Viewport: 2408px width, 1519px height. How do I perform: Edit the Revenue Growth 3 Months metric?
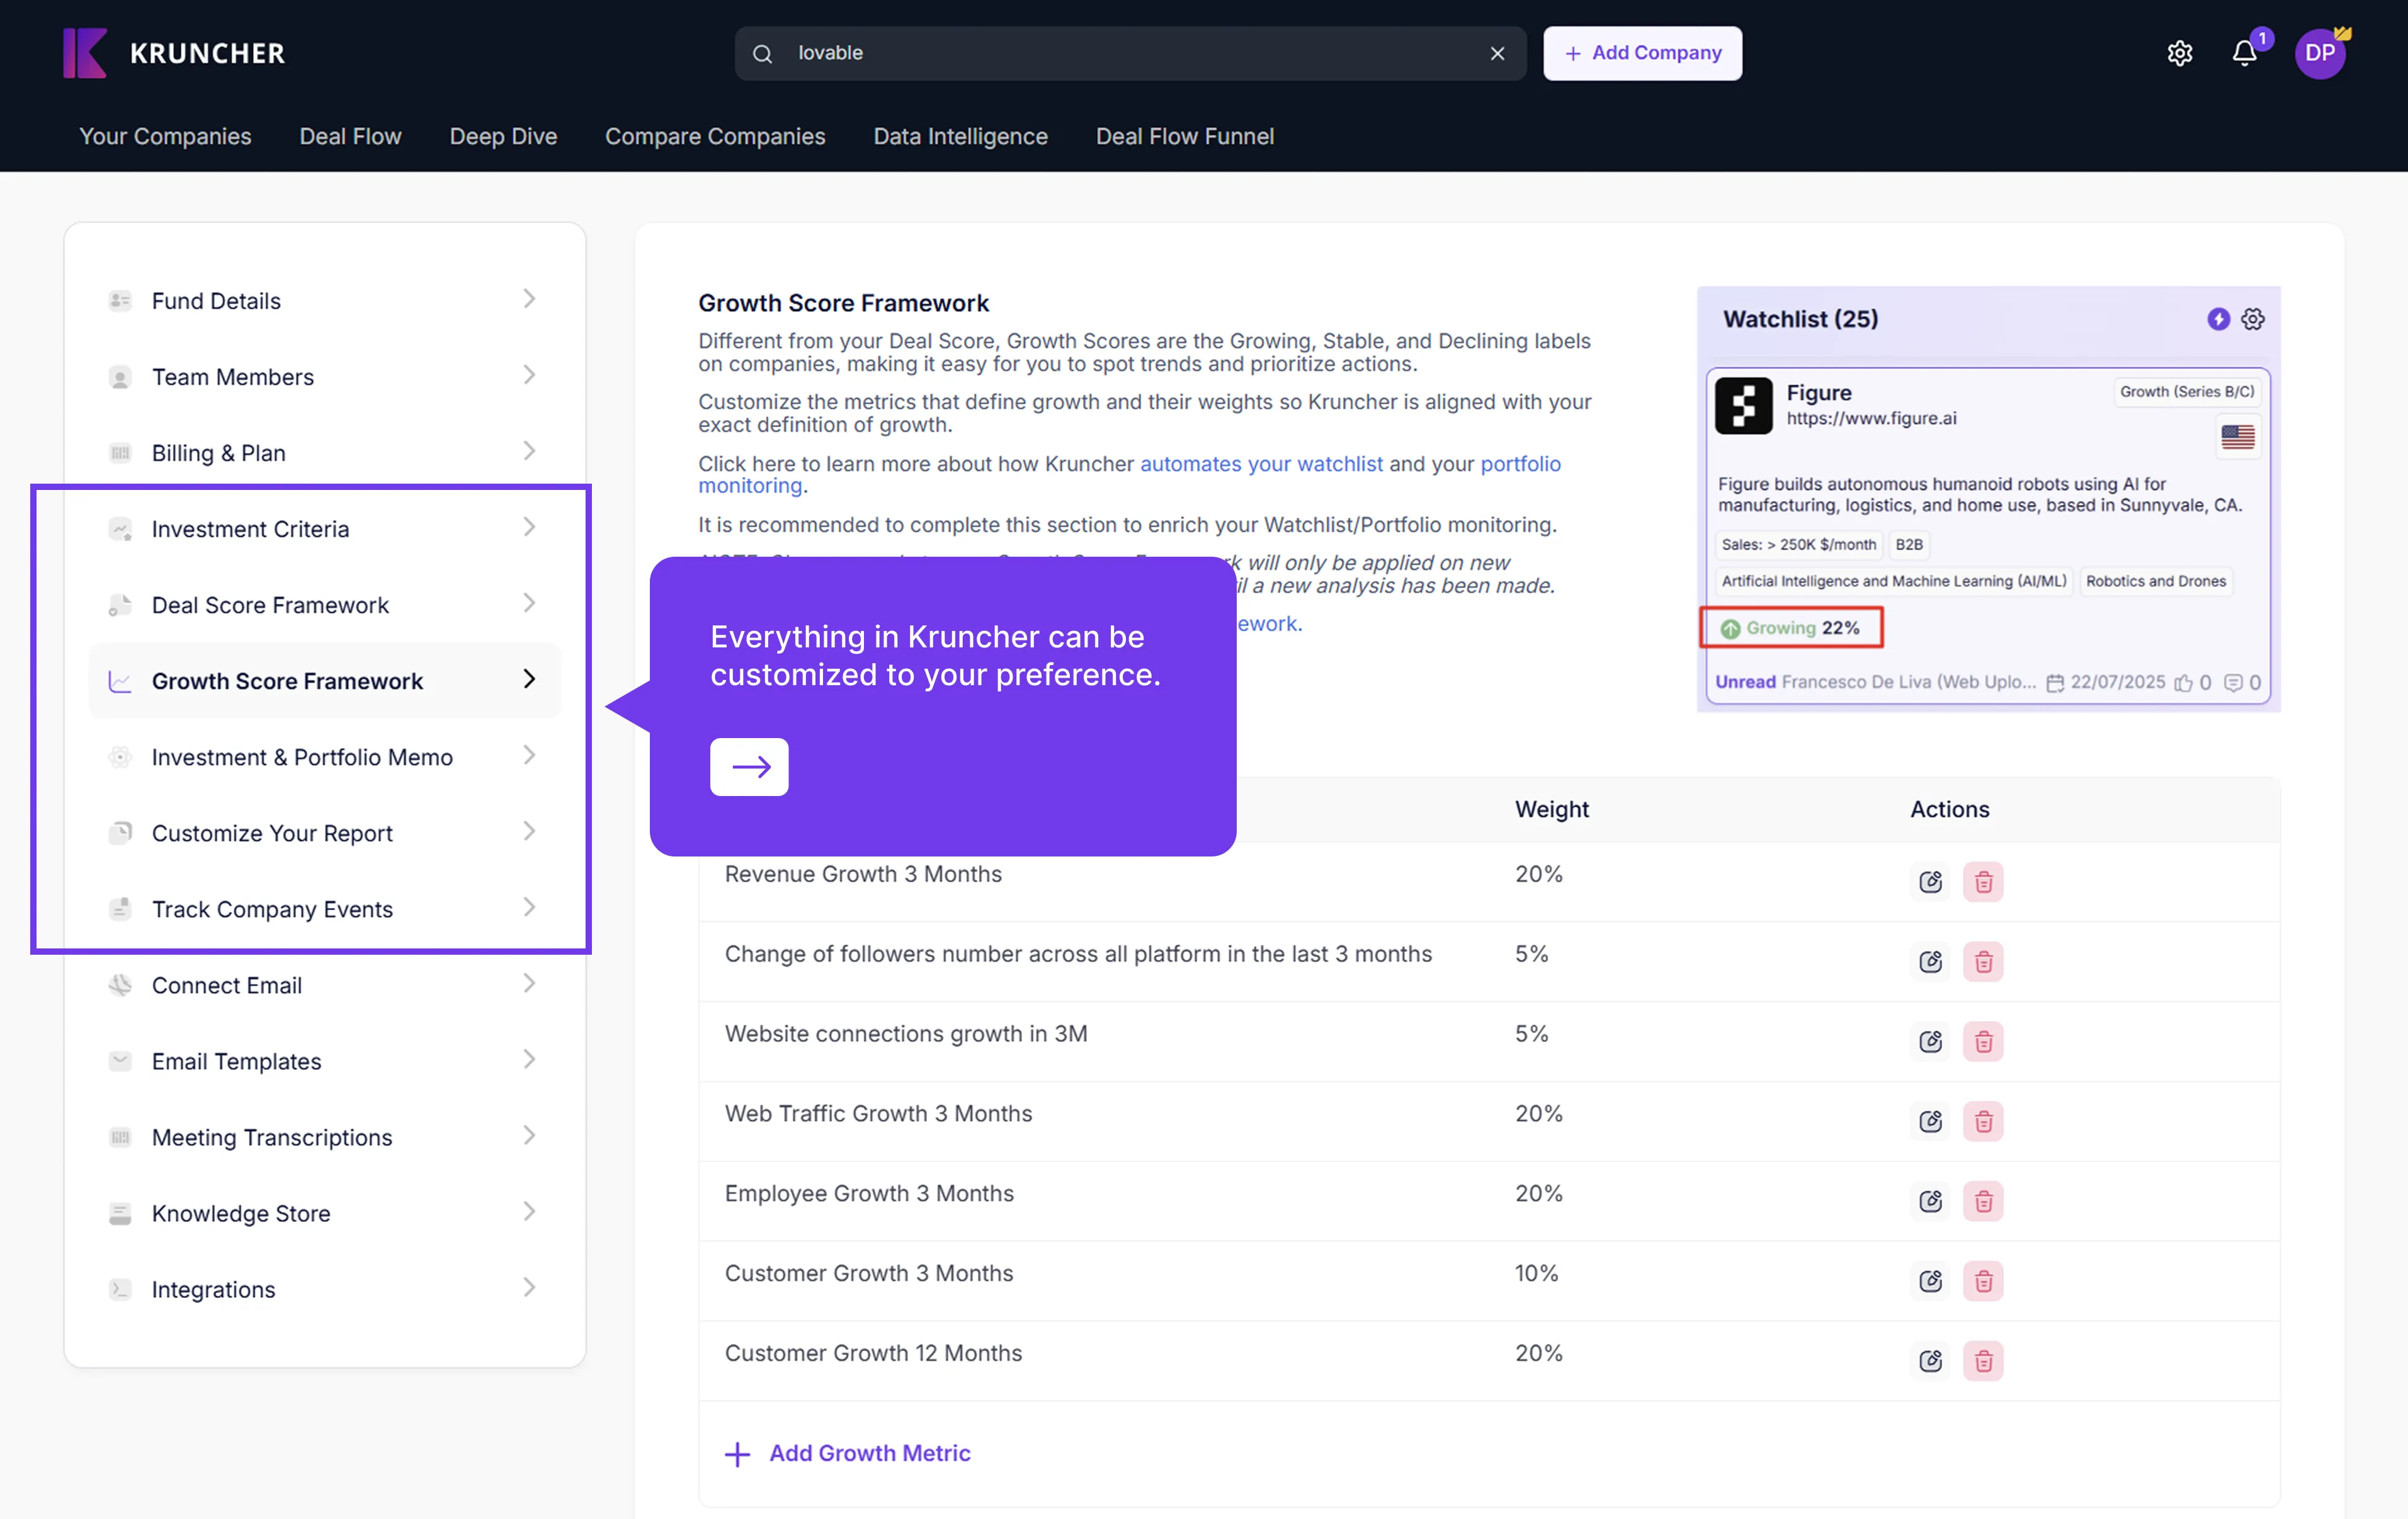click(1930, 882)
